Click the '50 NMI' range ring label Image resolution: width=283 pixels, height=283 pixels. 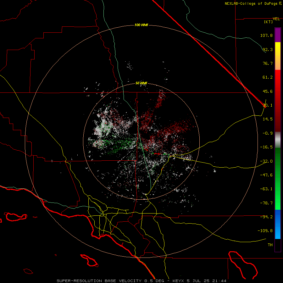coord(141,83)
